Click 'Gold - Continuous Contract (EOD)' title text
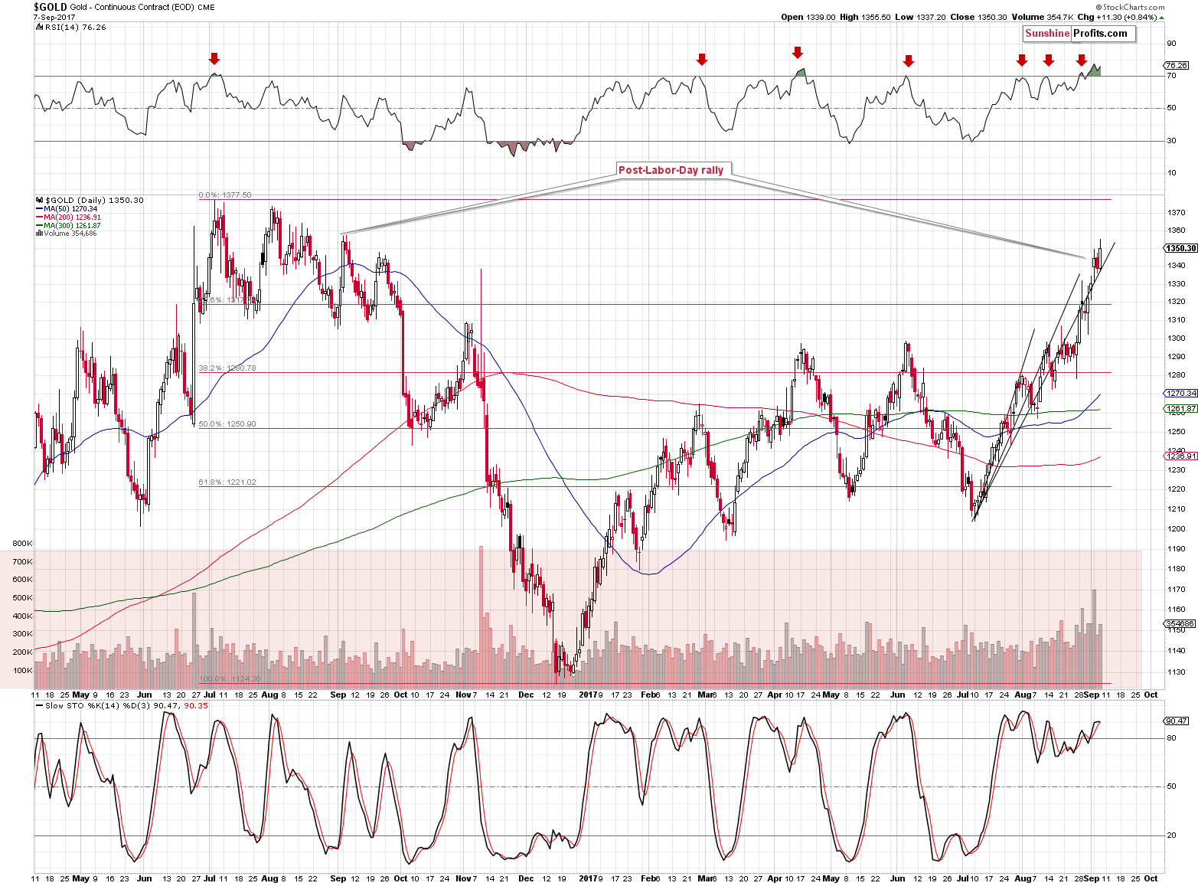Screen dimensions: 1198x886 [x=132, y=8]
